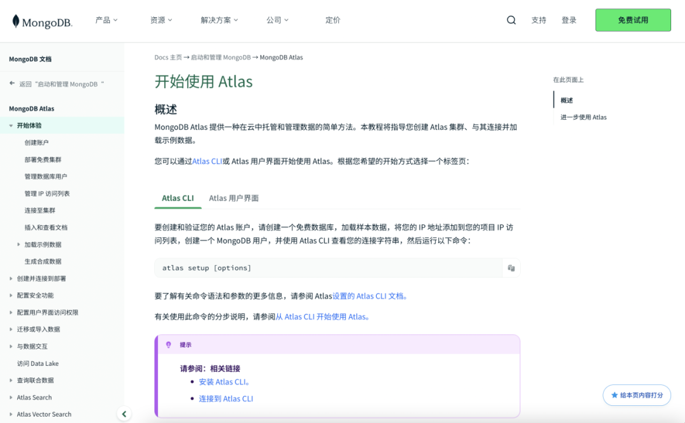
Task: Expand the 配置安全功能 section
Action: point(11,296)
